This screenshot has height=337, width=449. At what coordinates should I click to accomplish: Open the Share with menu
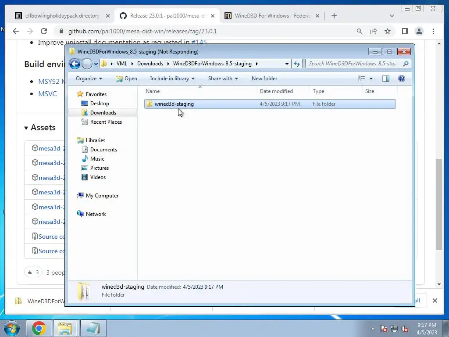(x=223, y=79)
